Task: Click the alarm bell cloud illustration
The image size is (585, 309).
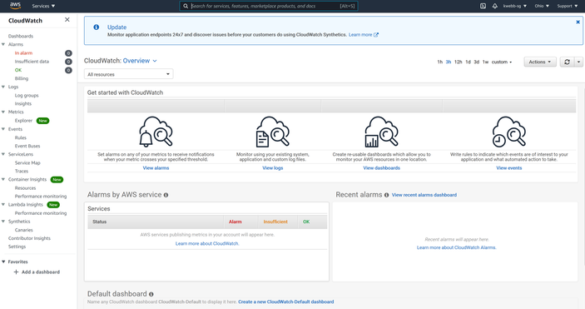Action: click(x=156, y=132)
